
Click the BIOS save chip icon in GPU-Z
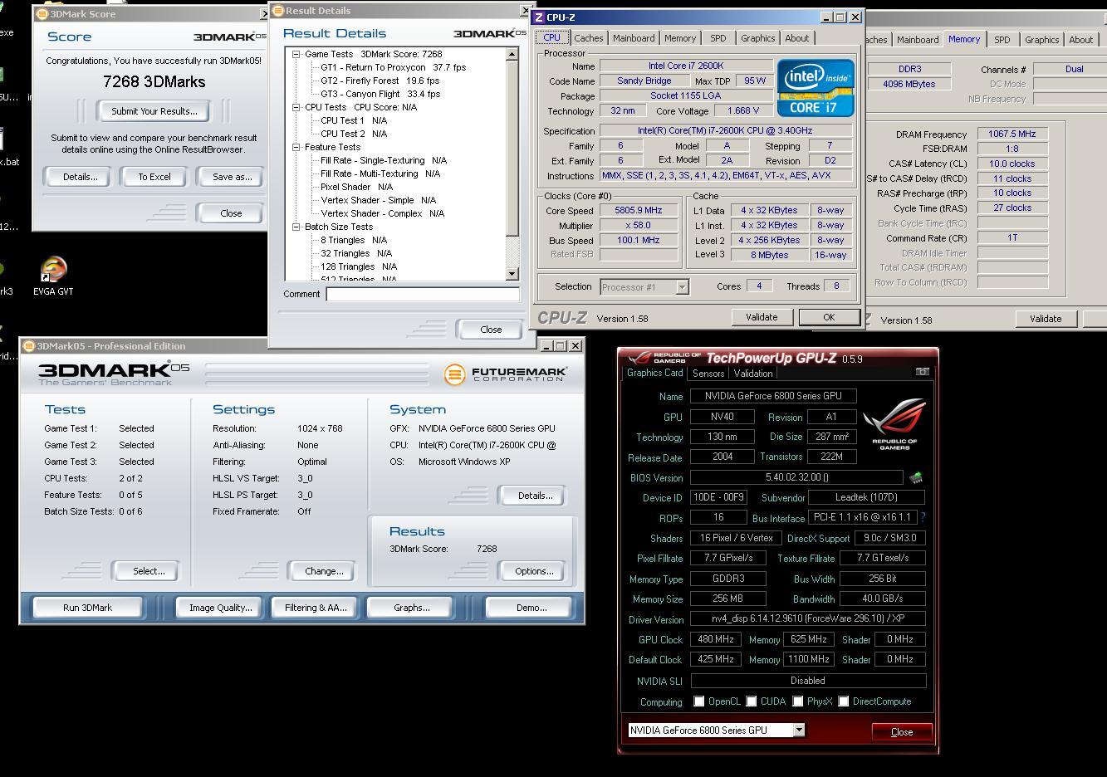[x=916, y=478]
